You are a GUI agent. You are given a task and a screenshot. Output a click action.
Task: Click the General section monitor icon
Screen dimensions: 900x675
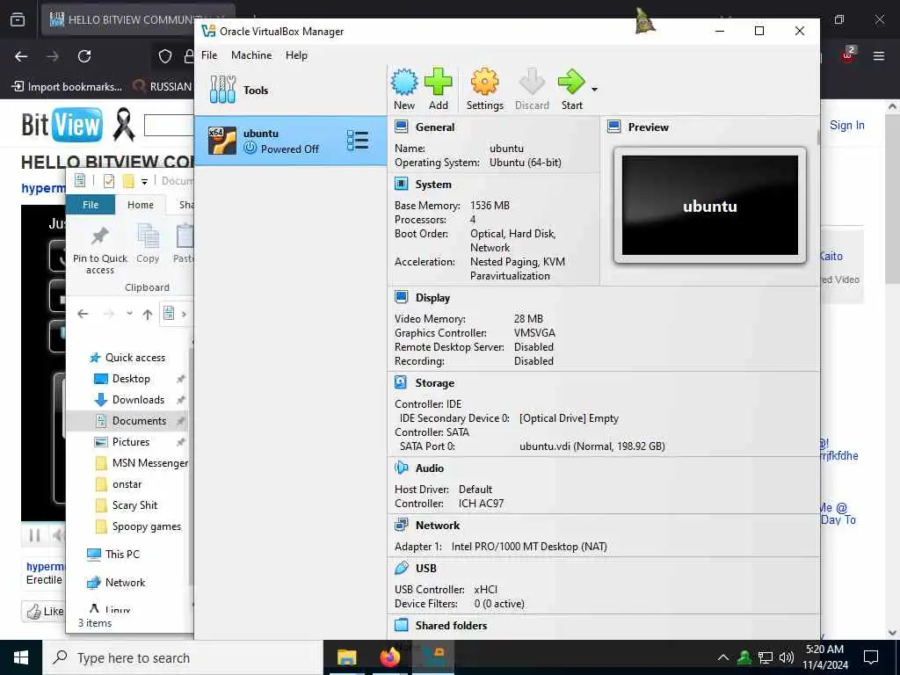pos(401,127)
